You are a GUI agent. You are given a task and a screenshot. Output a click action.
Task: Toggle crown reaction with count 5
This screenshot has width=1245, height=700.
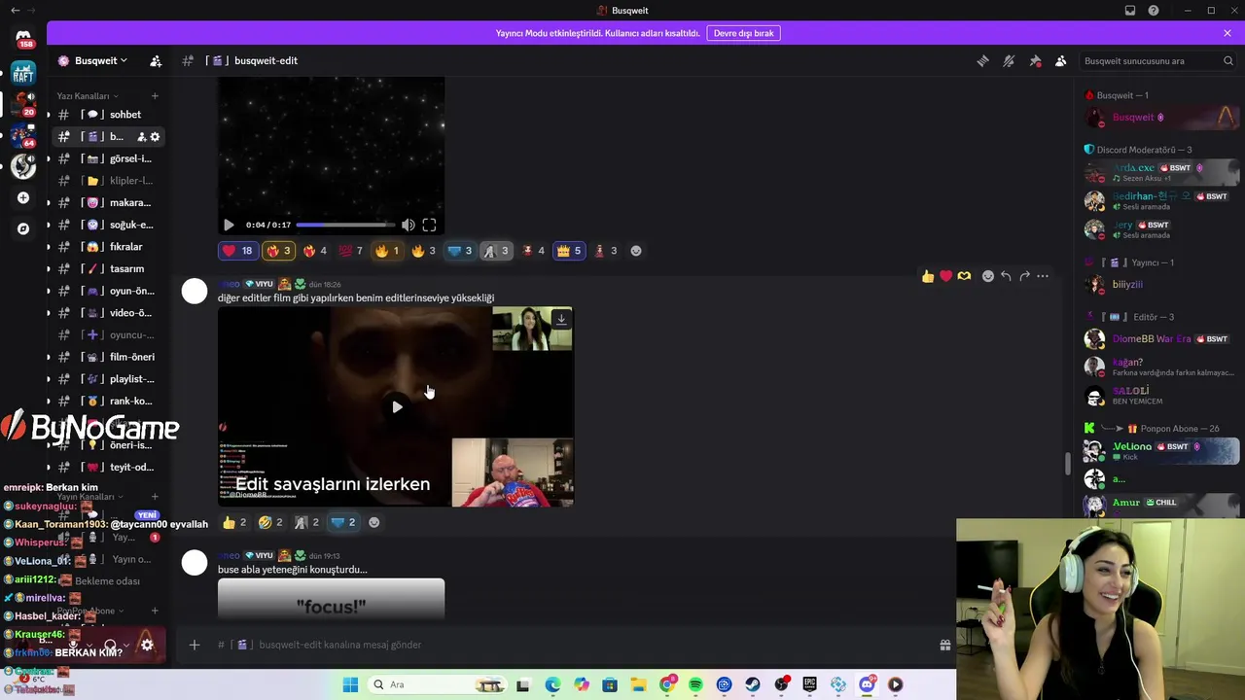coord(569,251)
